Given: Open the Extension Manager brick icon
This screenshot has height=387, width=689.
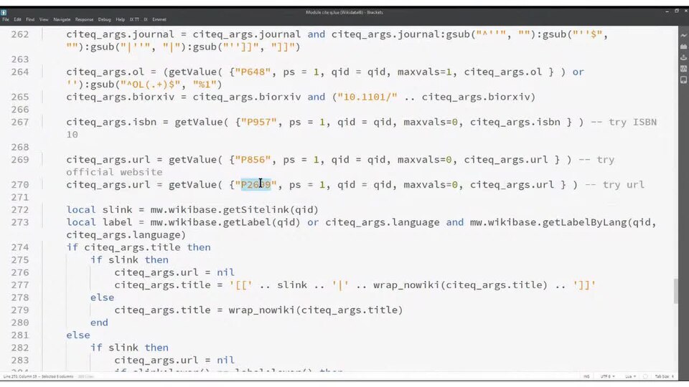Looking at the screenshot, I should click(x=683, y=47).
